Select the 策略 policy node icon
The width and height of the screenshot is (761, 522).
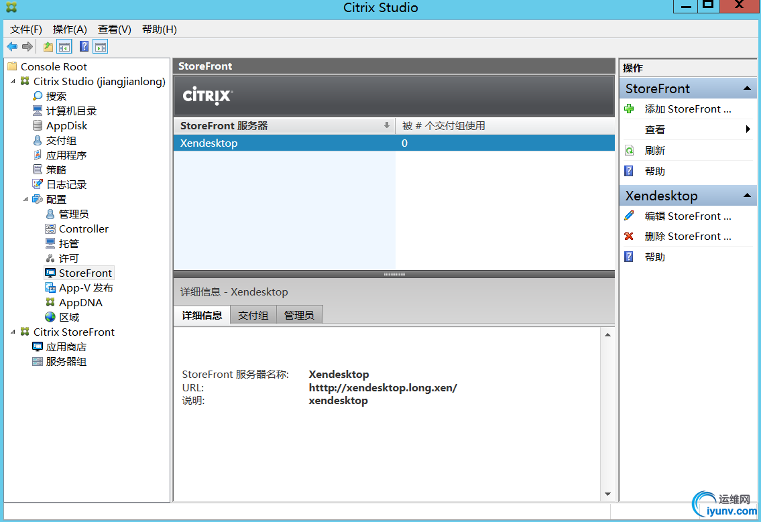click(38, 170)
